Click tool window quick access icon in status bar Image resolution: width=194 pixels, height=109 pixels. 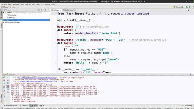point(2,108)
